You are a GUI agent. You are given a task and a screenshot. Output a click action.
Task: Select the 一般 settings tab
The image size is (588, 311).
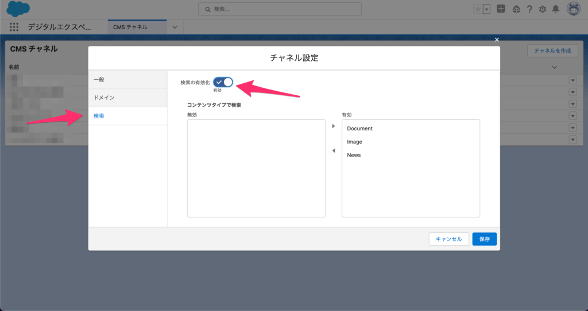(127, 79)
